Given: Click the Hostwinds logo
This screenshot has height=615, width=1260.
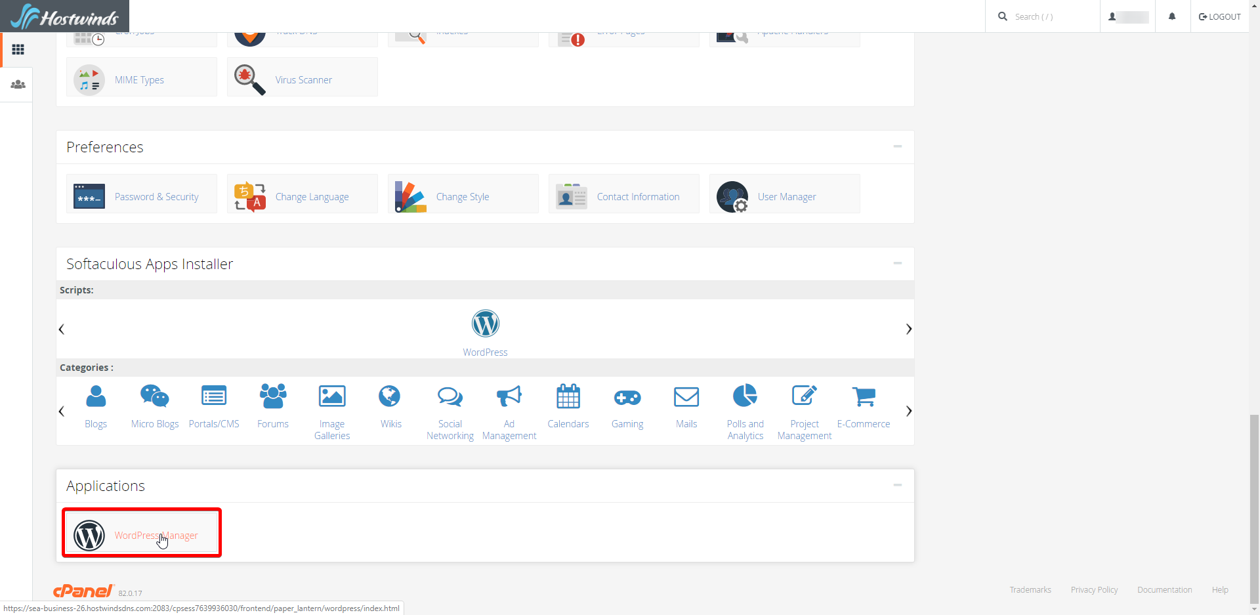Looking at the screenshot, I should (x=64, y=16).
